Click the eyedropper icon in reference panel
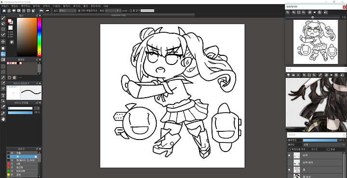 pyautogui.click(x=320, y=75)
